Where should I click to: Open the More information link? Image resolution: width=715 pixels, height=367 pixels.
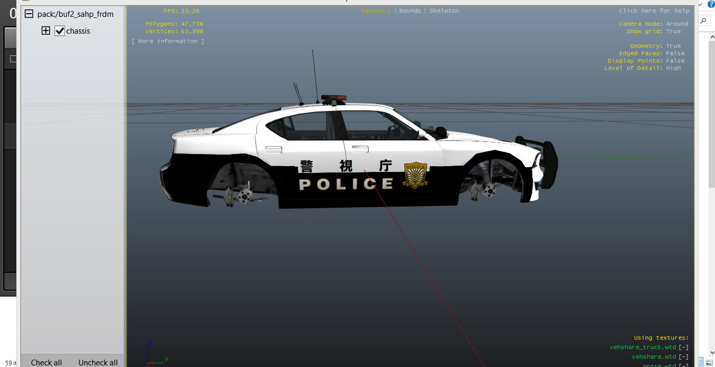tap(168, 42)
